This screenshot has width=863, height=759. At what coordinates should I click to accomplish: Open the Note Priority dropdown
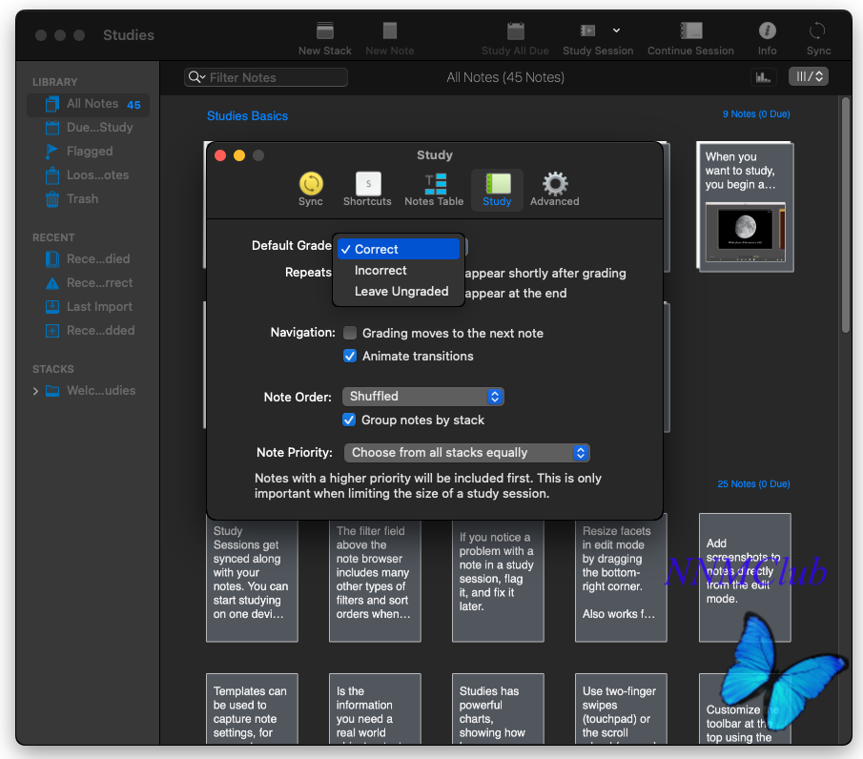click(466, 452)
